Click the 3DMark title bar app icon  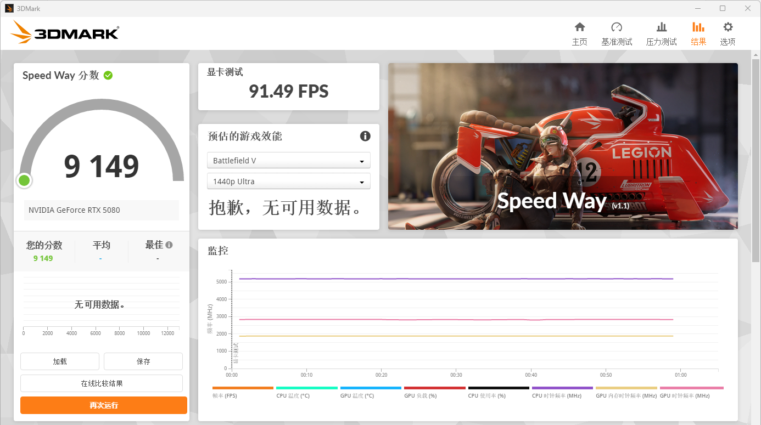tap(9, 8)
